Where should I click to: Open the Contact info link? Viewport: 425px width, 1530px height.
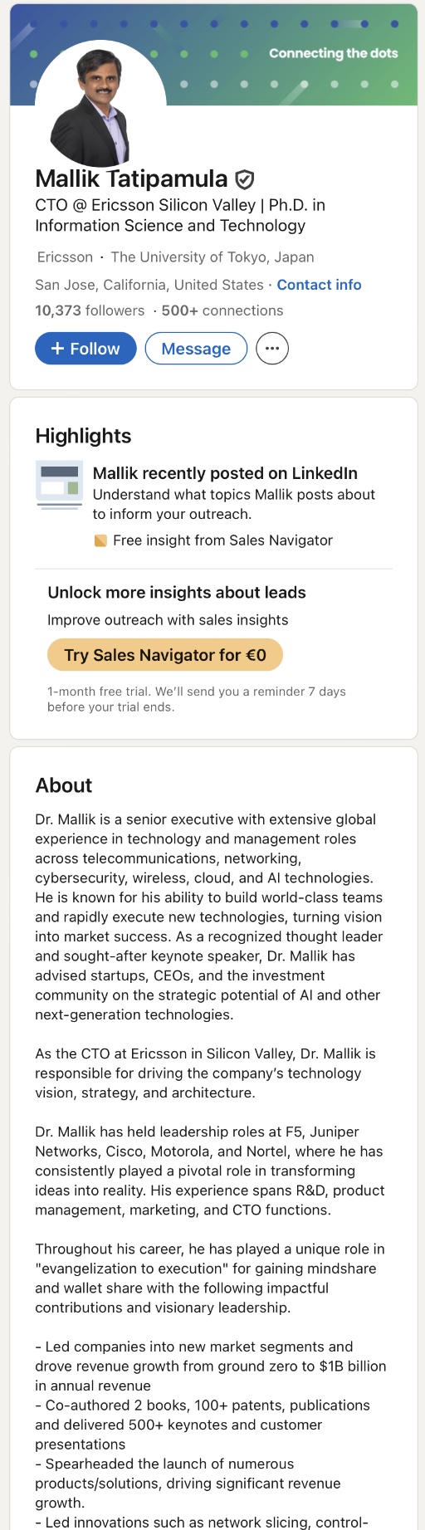click(319, 285)
